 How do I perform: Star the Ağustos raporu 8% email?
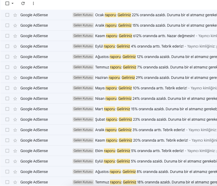click(15, 172)
